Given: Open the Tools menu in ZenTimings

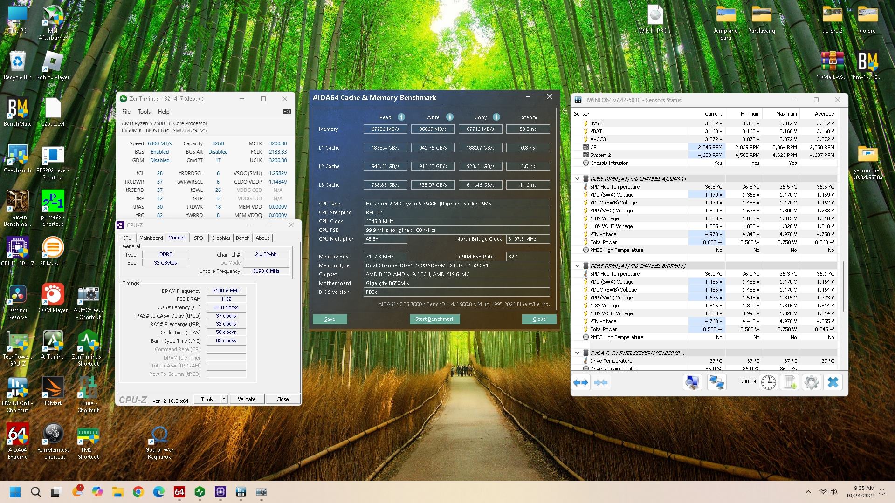Looking at the screenshot, I should coord(144,112).
